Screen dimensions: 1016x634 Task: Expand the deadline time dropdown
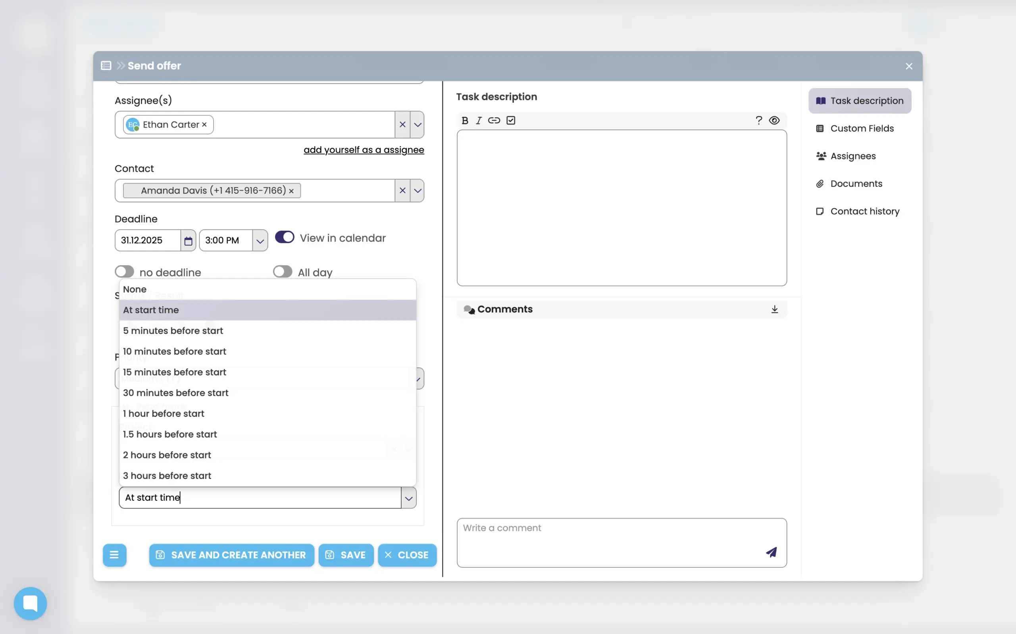click(260, 241)
